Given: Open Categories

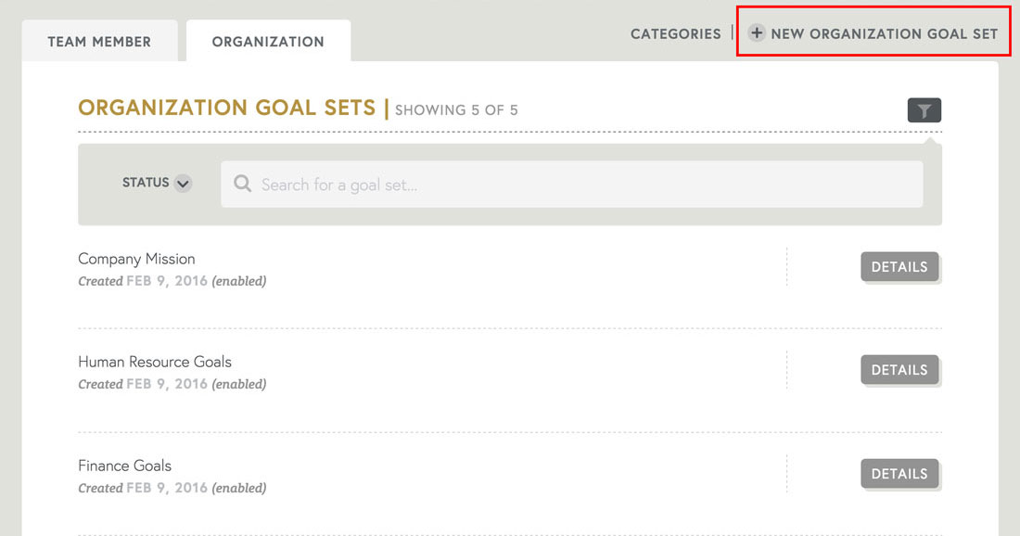Looking at the screenshot, I should [x=675, y=33].
